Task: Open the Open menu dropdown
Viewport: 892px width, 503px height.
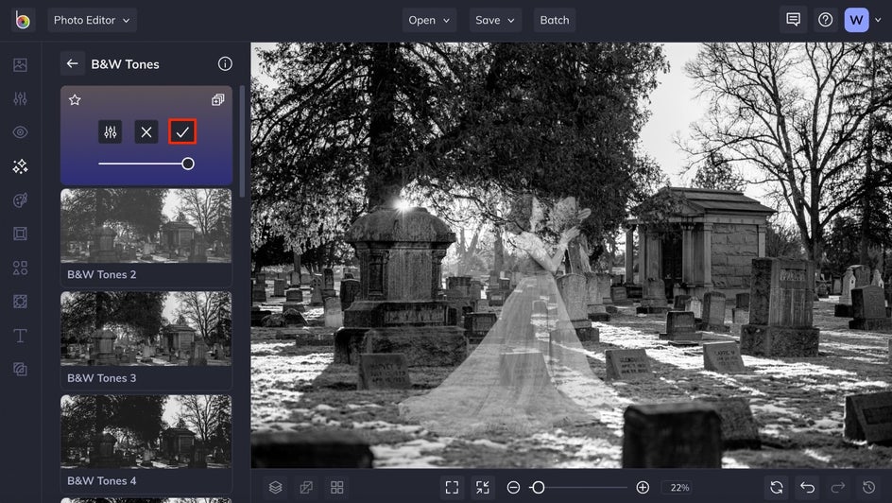Action: [429, 20]
